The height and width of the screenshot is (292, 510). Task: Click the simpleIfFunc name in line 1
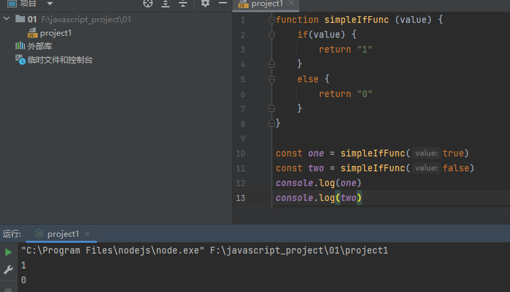[357, 20]
